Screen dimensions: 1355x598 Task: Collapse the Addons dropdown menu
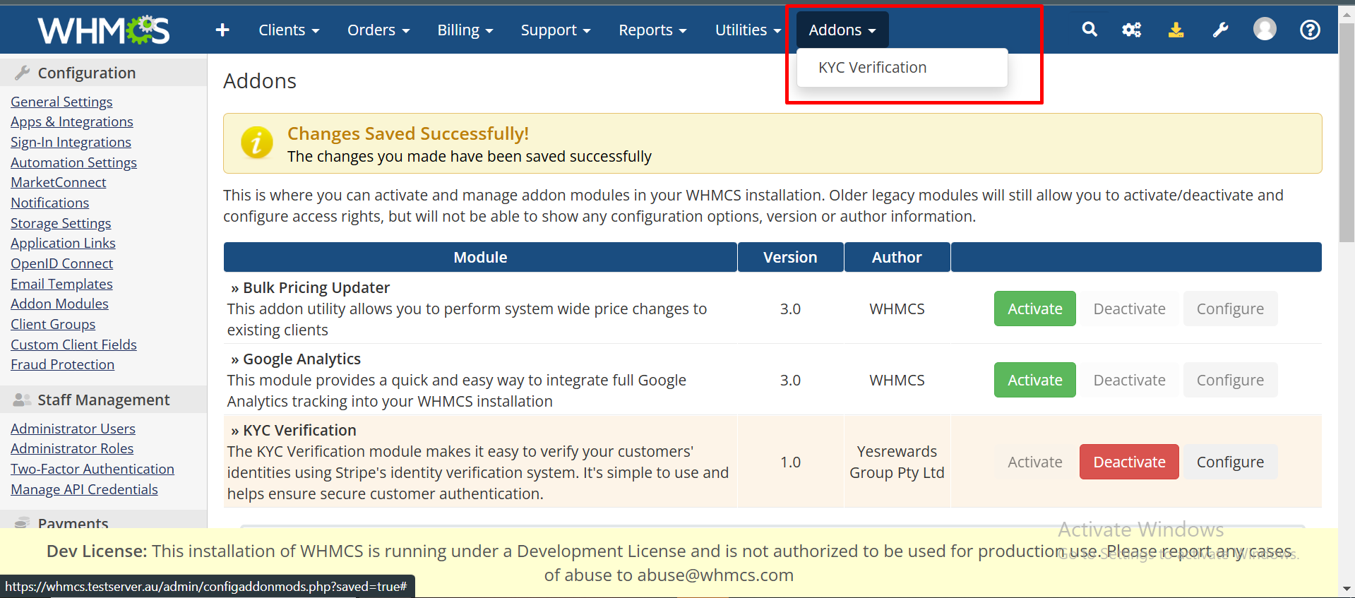coord(842,30)
